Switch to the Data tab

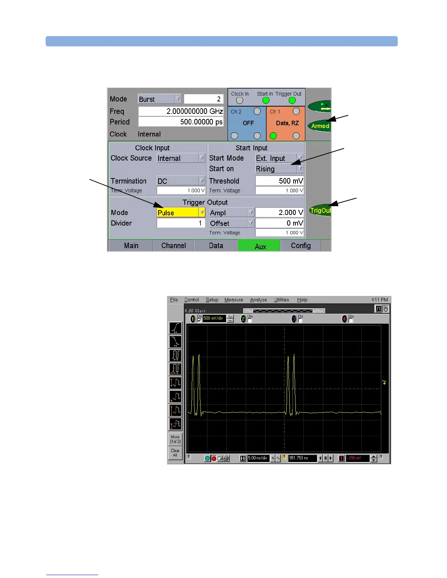[x=216, y=246]
